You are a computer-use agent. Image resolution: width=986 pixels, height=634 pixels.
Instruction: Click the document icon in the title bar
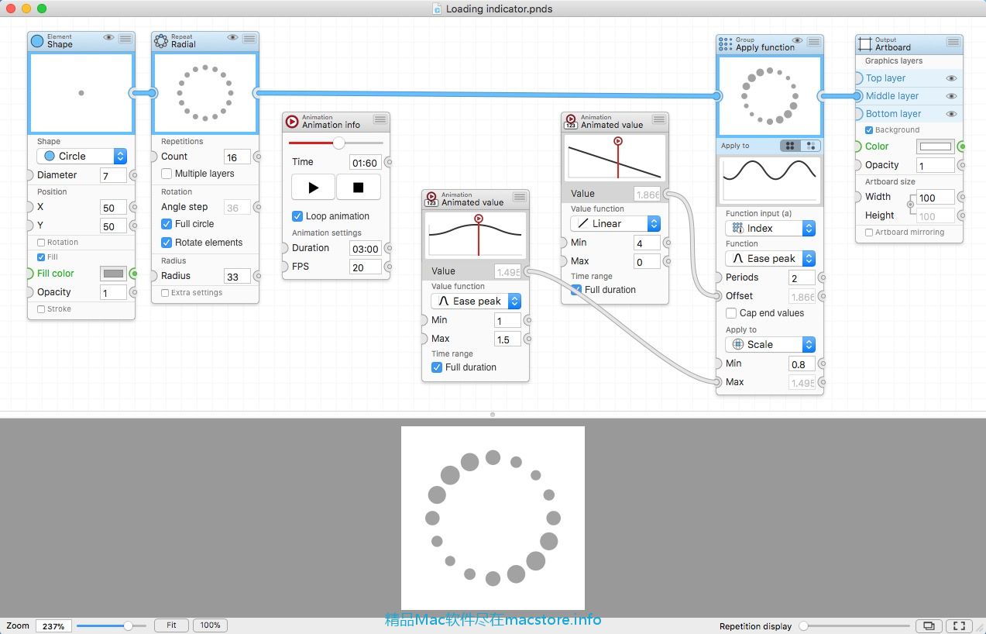tap(438, 9)
